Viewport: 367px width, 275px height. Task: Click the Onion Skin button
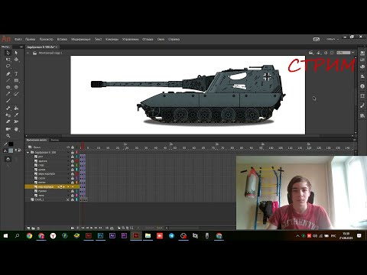[119, 228]
